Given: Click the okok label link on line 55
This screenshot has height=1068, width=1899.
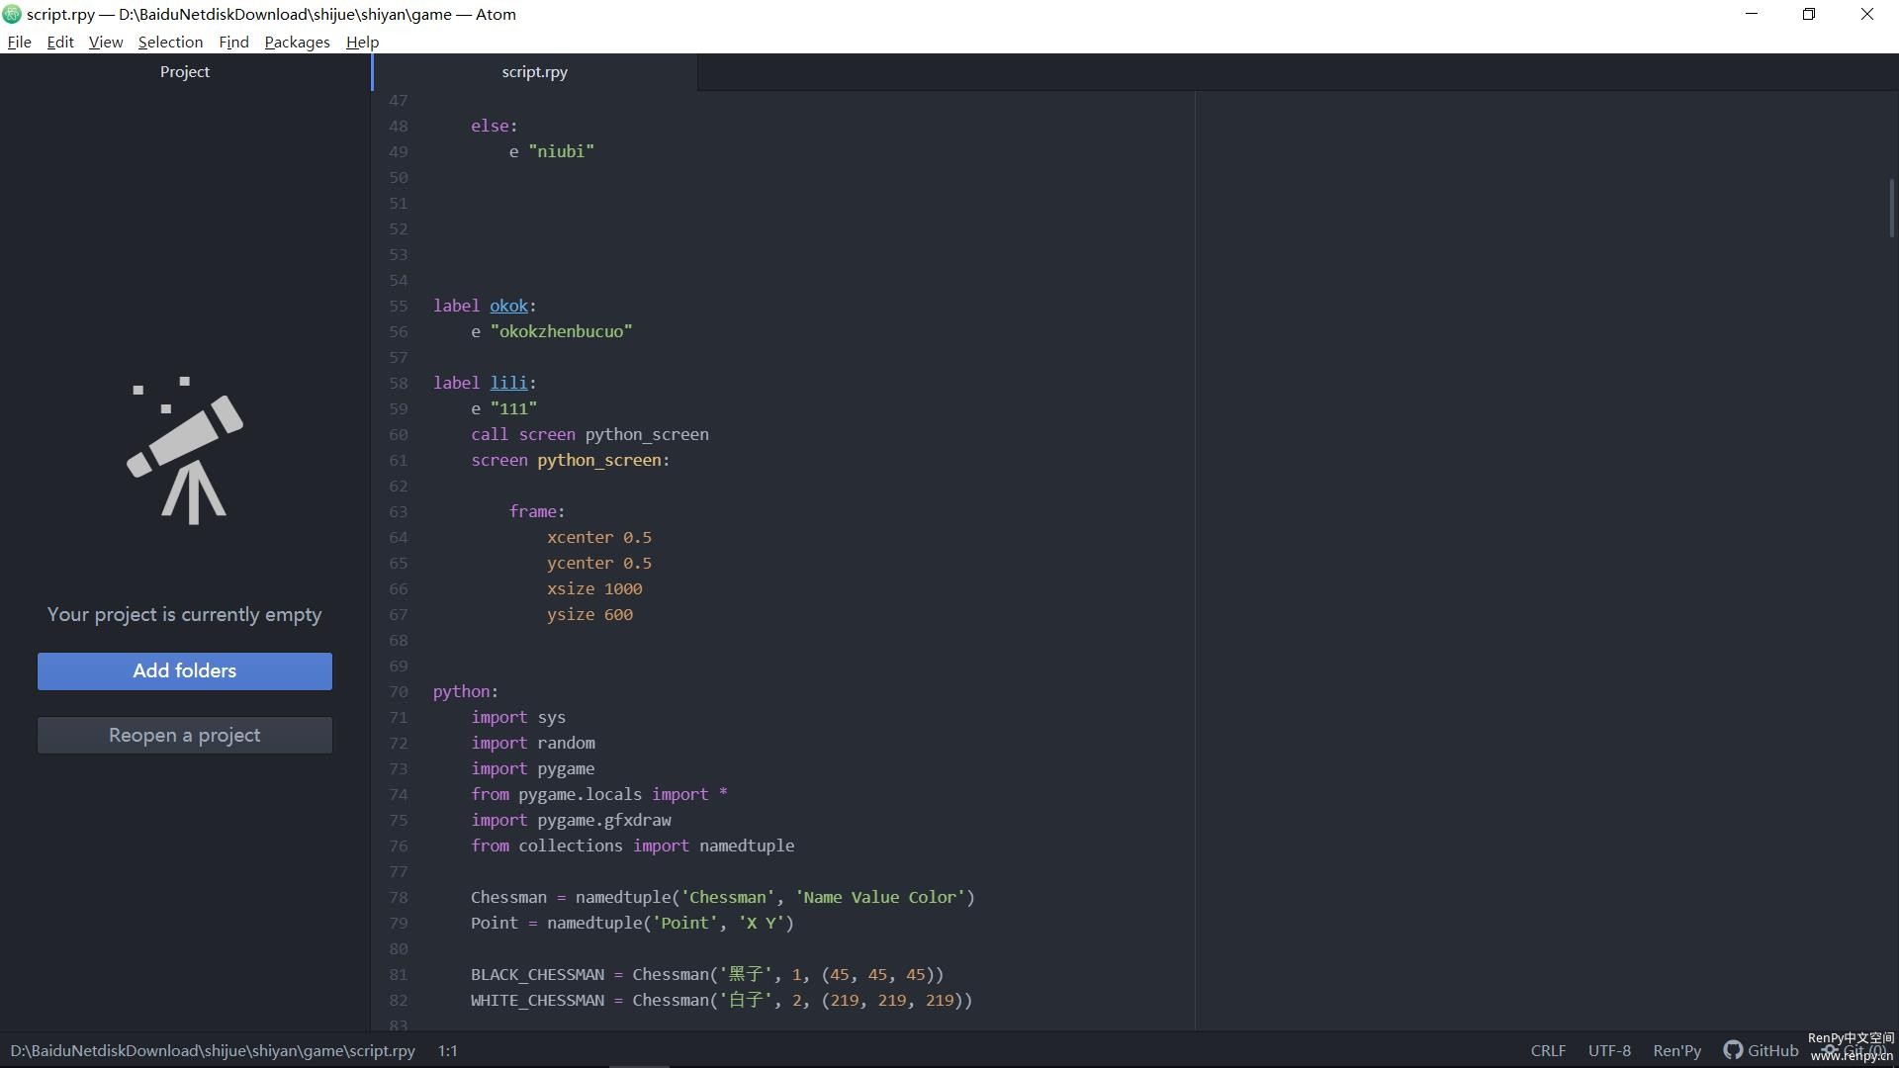Looking at the screenshot, I should (508, 306).
